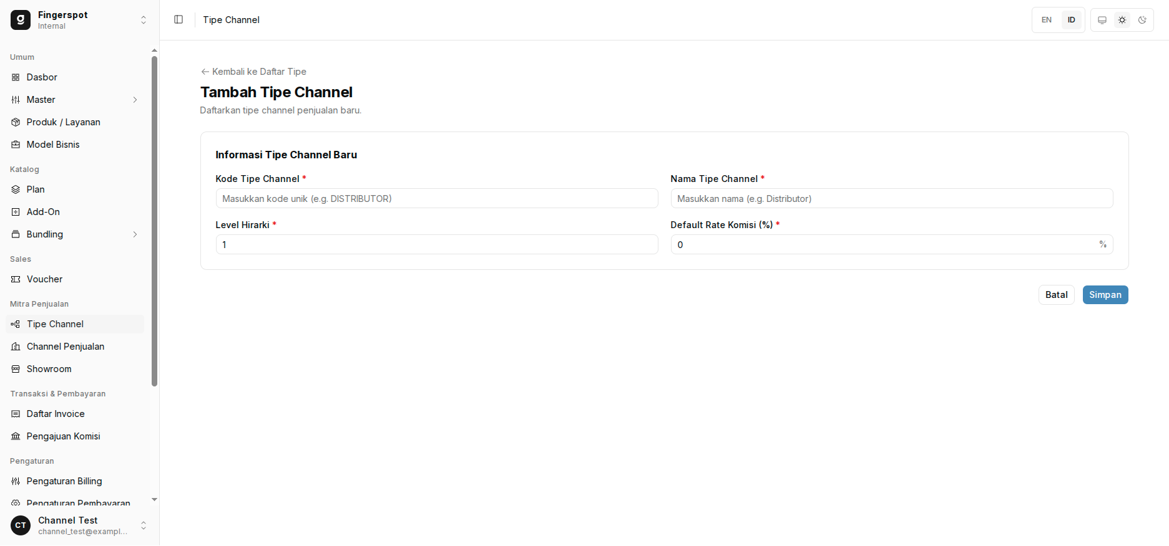Click the CT user avatar
The height and width of the screenshot is (546, 1169).
point(21,525)
